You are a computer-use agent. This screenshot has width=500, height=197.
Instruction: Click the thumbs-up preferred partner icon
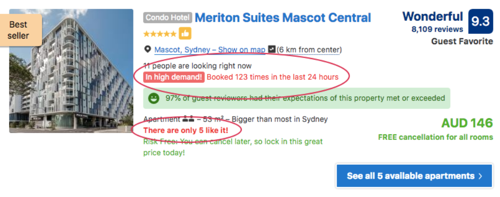coord(185,33)
